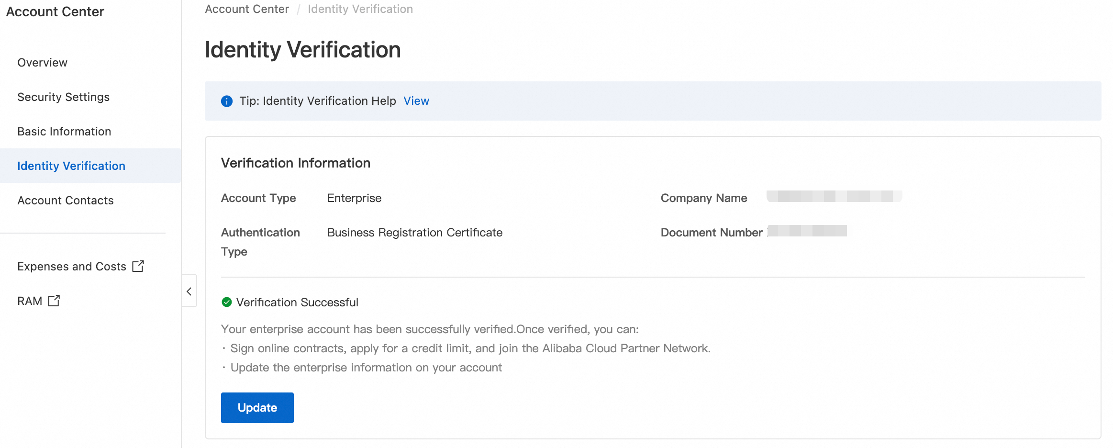Click external link icon next to RAM

pos(54,301)
